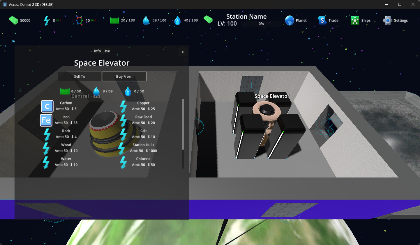420x245 pixels.
Task: Click the molecule icon beside 10
Action: pyautogui.click(x=79, y=20)
